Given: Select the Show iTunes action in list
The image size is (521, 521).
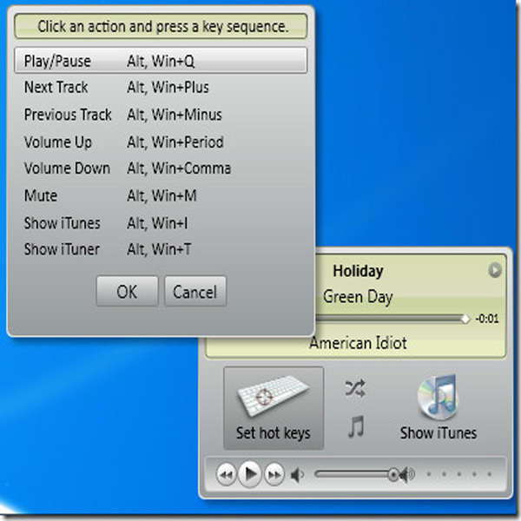Looking at the screenshot, I should tap(161, 223).
